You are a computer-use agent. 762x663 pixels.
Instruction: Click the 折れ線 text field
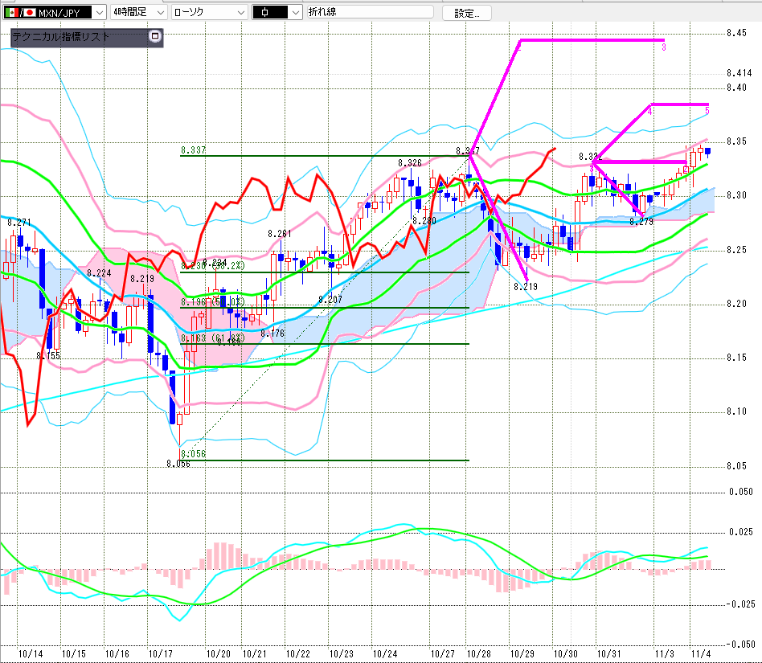[x=368, y=12]
